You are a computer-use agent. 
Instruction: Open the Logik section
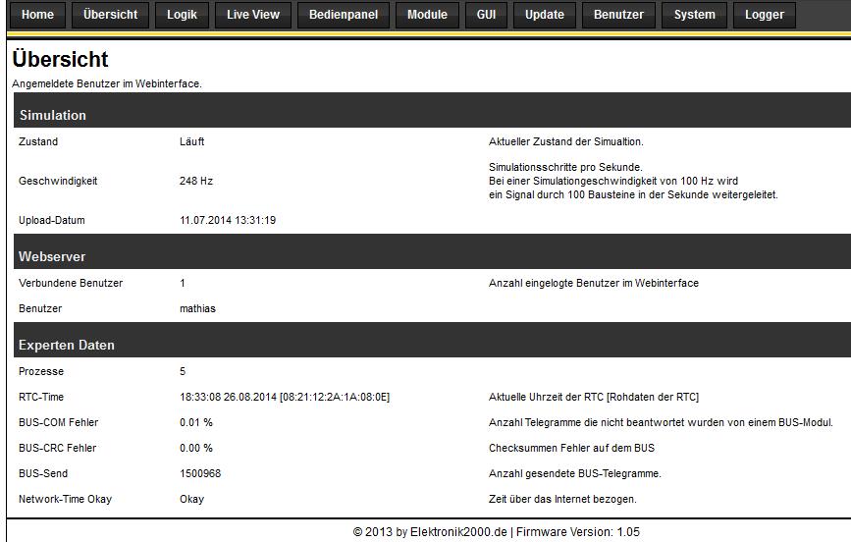(x=182, y=15)
